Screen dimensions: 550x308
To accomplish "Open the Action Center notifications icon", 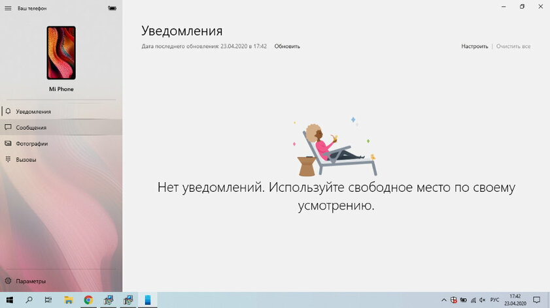I will pyautogui.click(x=537, y=300).
